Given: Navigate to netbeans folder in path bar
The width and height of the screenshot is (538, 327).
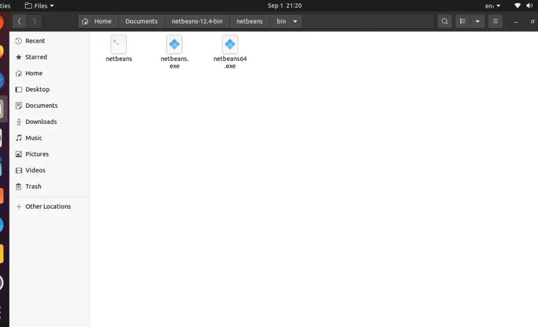Looking at the screenshot, I should [x=249, y=21].
